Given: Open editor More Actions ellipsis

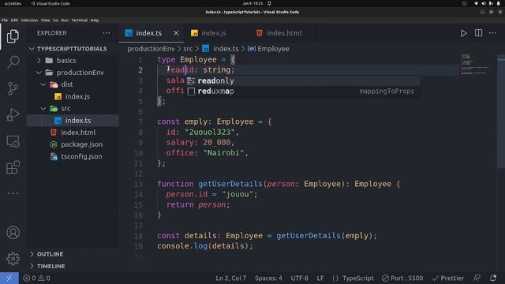Looking at the screenshot, I should pyautogui.click(x=492, y=33).
